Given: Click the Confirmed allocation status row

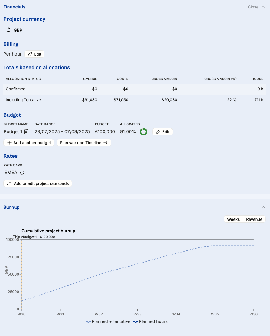Looking at the screenshot, I should tap(134, 89).
